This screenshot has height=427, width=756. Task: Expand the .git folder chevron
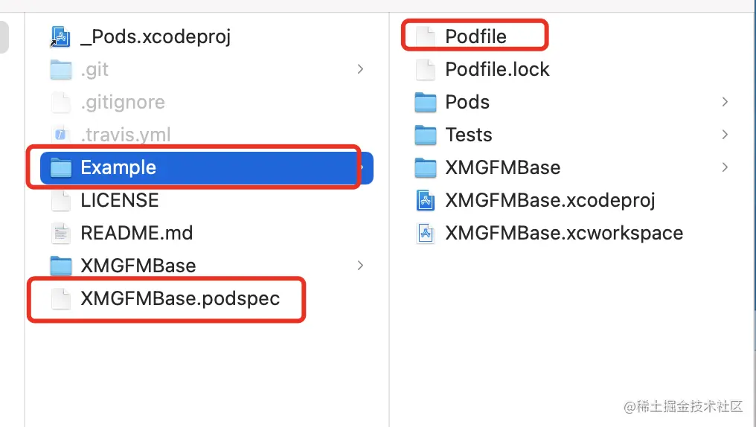pos(360,69)
